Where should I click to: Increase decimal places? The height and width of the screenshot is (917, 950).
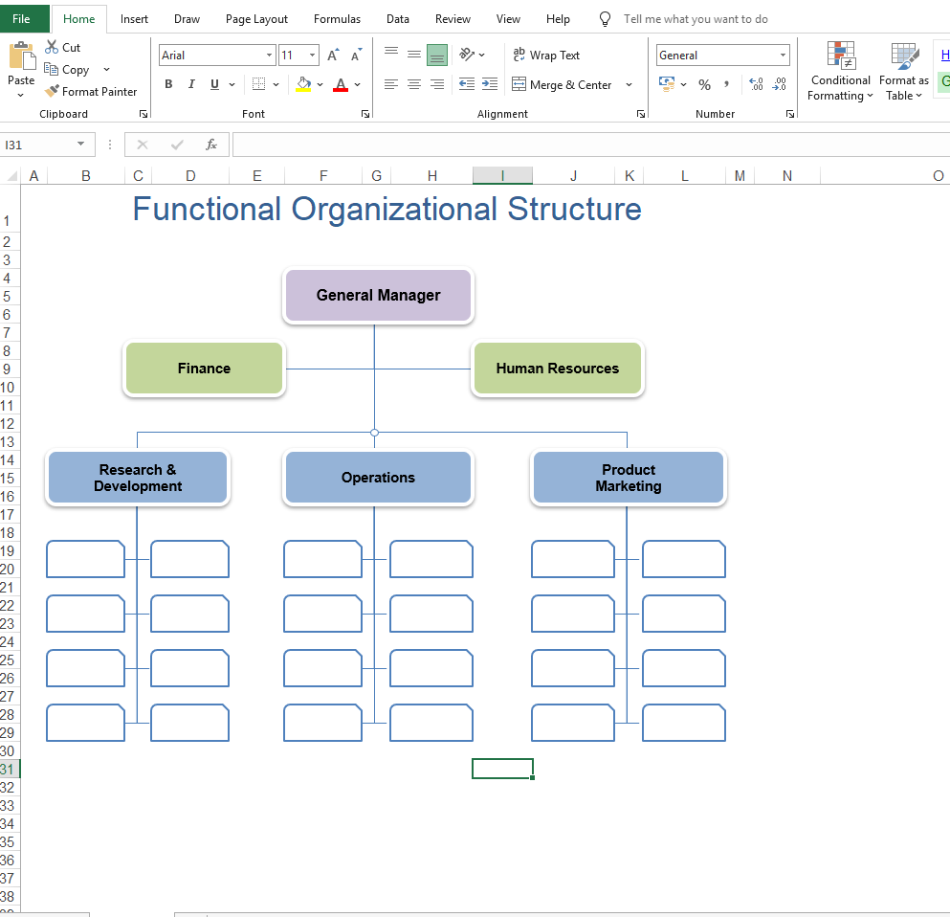pyautogui.click(x=756, y=84)
